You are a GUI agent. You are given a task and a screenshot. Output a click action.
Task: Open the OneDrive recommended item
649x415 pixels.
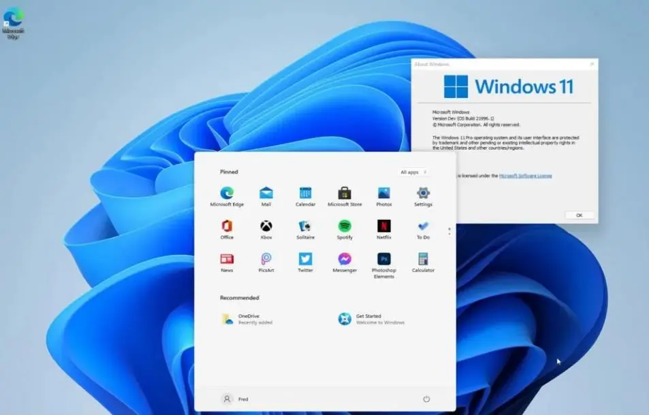(247, 319)
